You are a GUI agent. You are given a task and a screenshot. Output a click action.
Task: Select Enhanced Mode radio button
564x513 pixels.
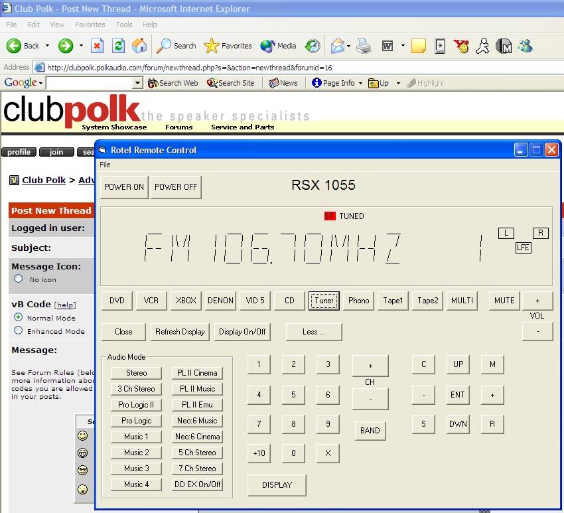[x=19, y=330]
